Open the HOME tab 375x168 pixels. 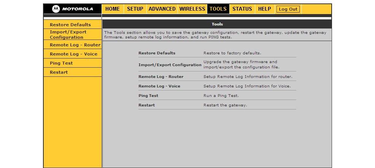(113, 9)
